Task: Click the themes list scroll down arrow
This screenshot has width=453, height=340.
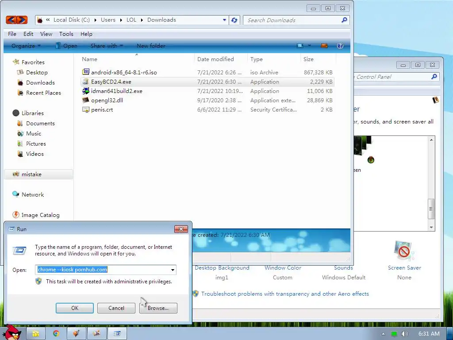Action: pyautogui.click(x=431, y=228)
